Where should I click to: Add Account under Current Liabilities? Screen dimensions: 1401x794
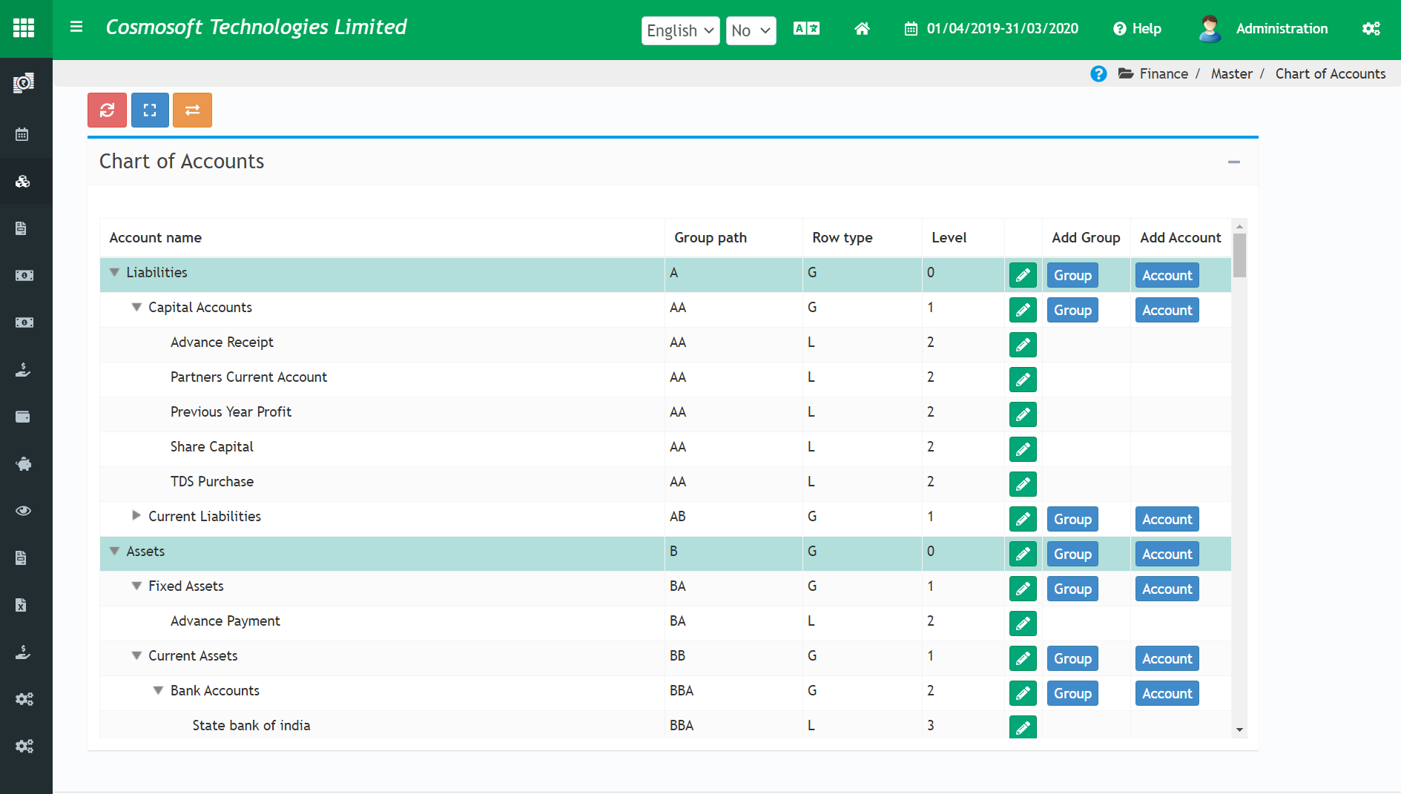point(1167,519)
